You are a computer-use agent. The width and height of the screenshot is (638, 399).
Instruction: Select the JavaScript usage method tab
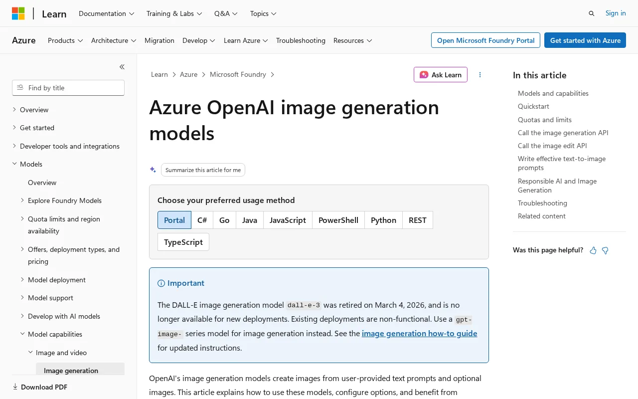tap(288, 220)
